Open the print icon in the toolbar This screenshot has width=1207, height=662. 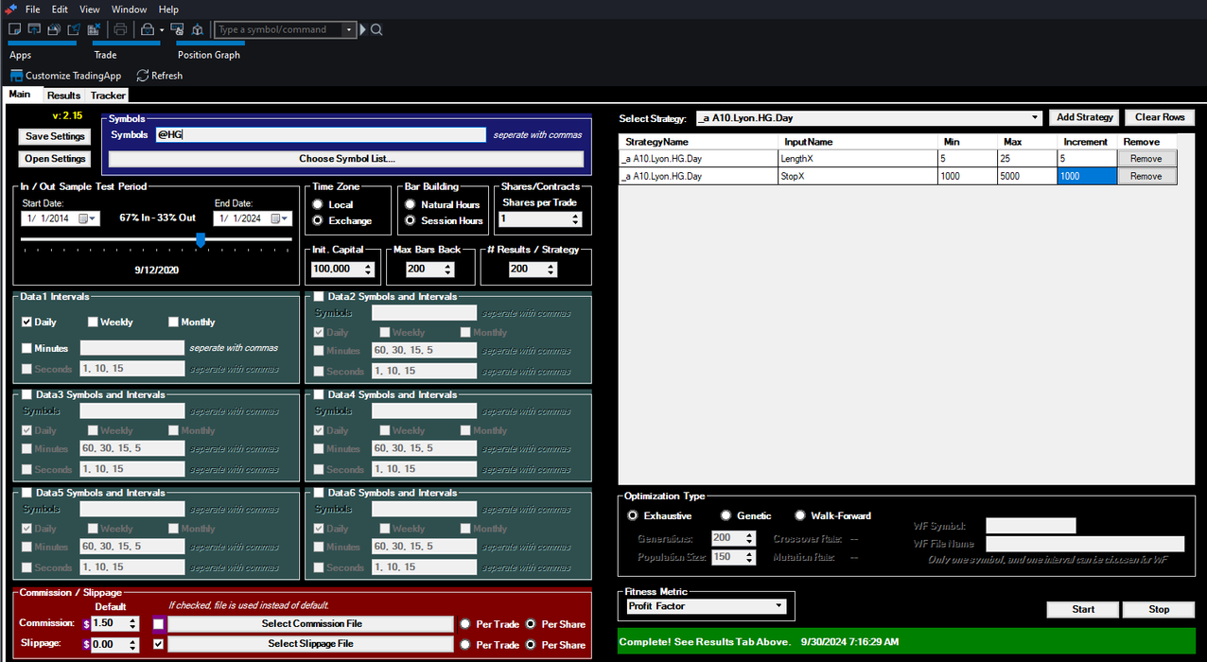pyautogui.click(x=121, y=29)
